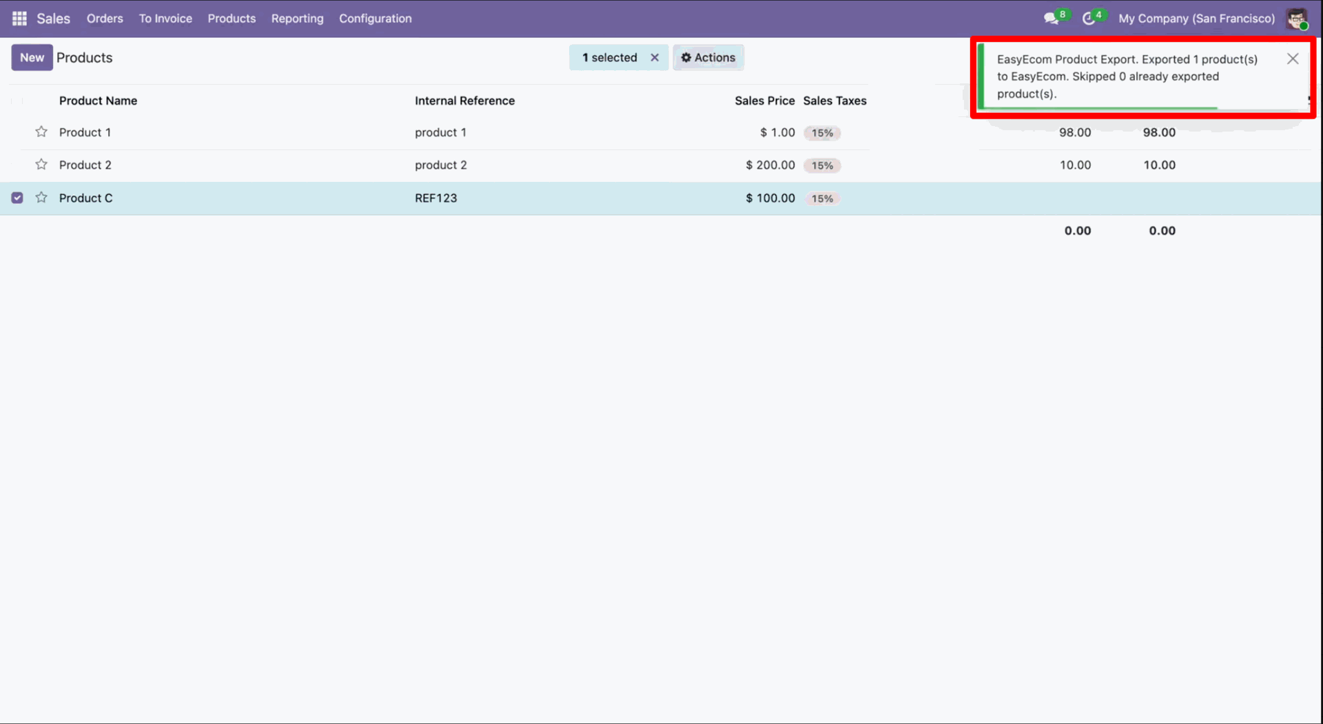Sort by Internal Reference column
The width and height of the screenshot is (1323, 724).
point(464,101)
